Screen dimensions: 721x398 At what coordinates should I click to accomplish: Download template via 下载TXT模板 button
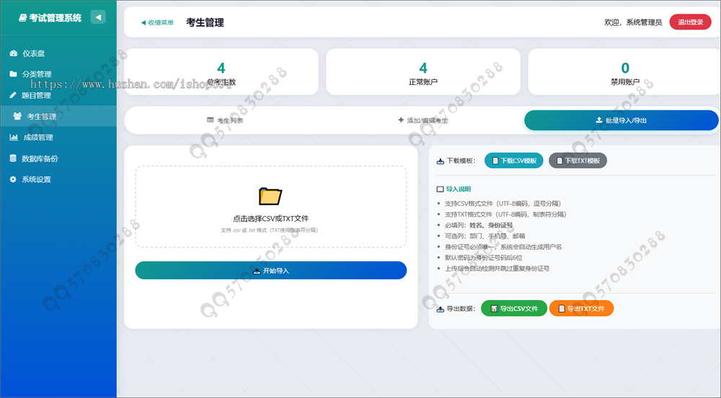point(578,160)
